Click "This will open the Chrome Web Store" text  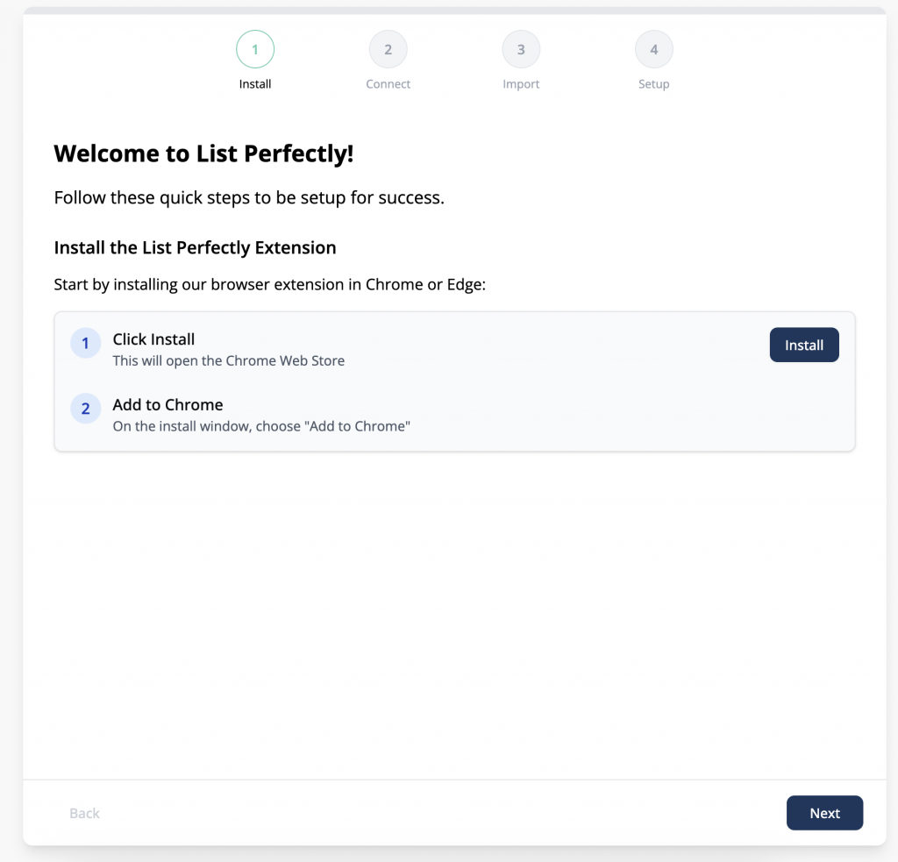pyautogui.click(x=229, y=360)
